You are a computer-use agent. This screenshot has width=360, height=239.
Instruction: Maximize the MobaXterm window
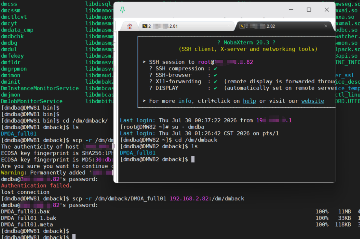click(x=309, y=10)
